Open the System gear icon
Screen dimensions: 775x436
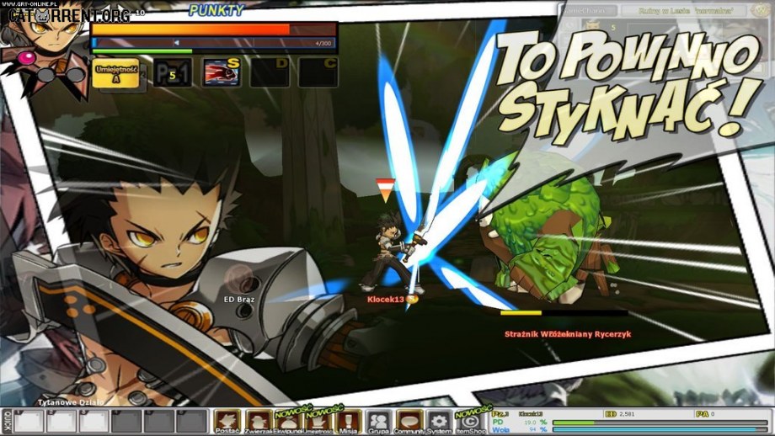pyautogui.click(x=439, y=421)
